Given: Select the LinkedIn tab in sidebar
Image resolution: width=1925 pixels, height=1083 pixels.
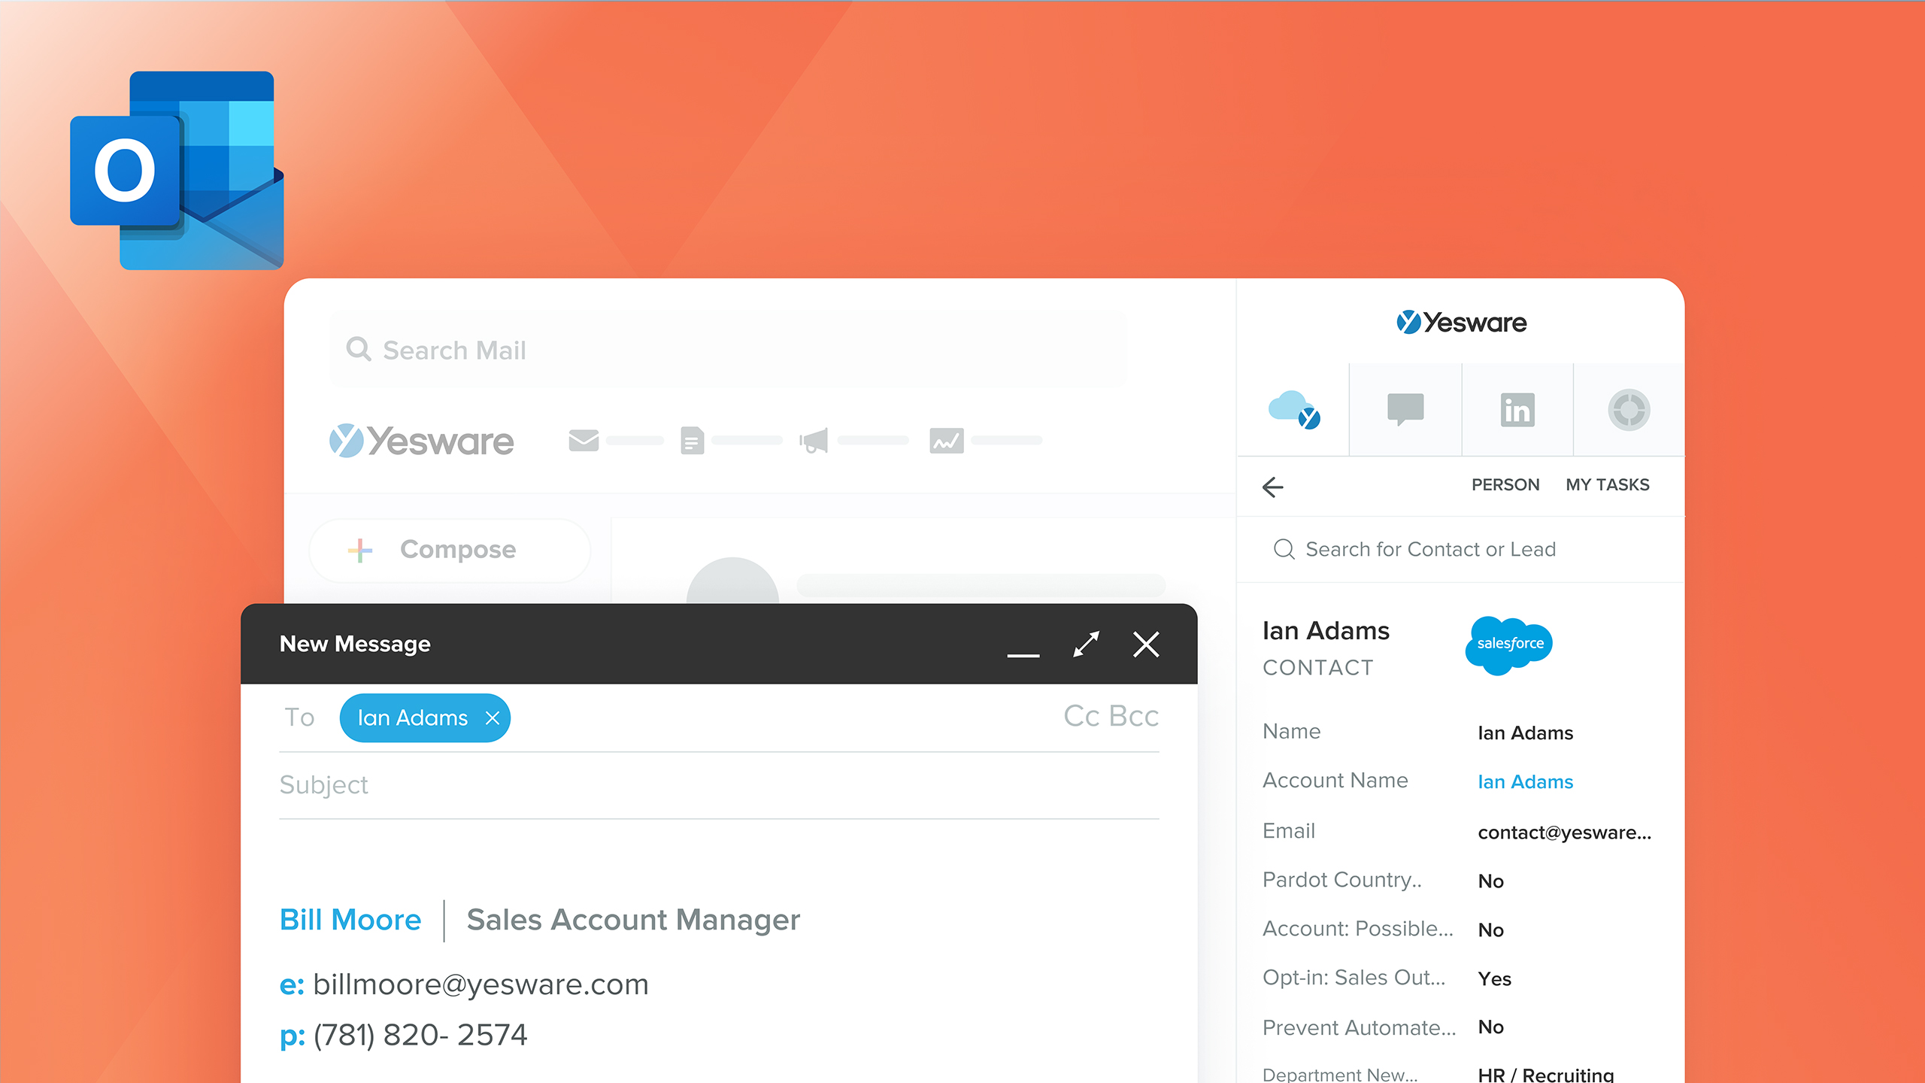Looking at the screenshot, I should 1517,410.
